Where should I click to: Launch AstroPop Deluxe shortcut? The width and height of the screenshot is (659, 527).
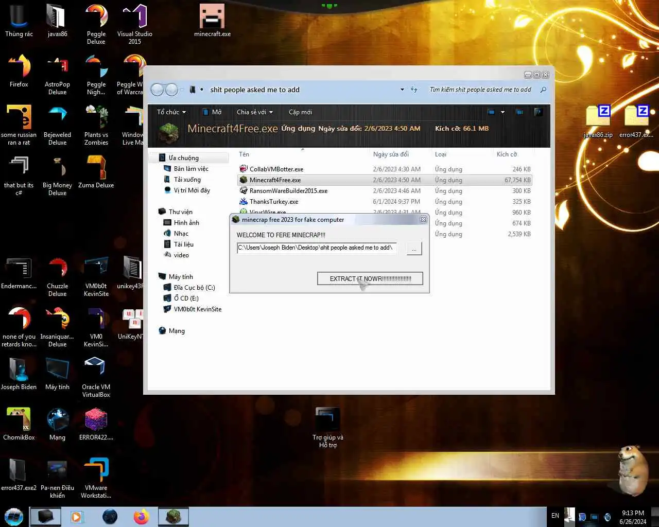(x=57, y=75)
